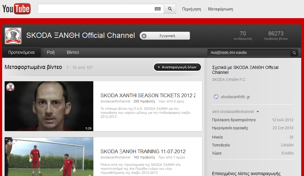This screenshot has width=304, height=176.
Task: Go to the Μεταφόρτωση upload link
Action: point(220,9)
